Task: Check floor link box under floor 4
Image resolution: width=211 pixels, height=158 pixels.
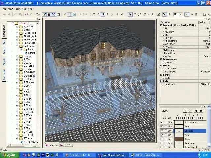Action: [201, 118]
